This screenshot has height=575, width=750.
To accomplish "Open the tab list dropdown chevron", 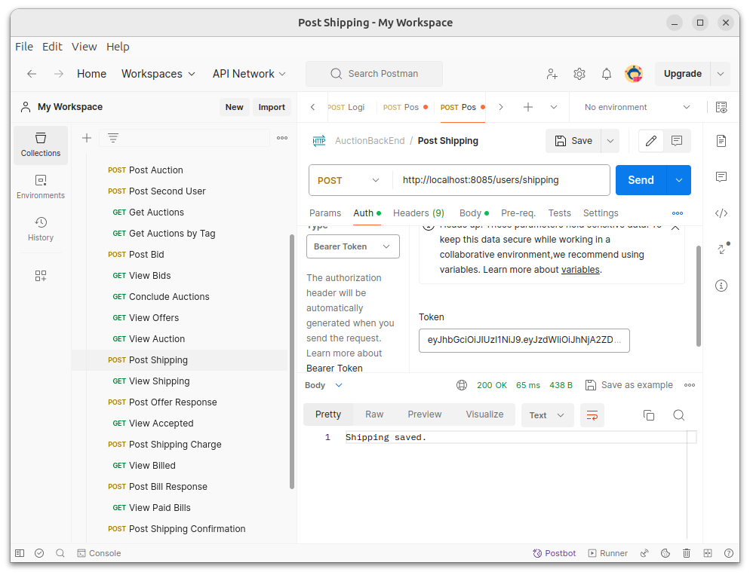I will click(553, 107).
